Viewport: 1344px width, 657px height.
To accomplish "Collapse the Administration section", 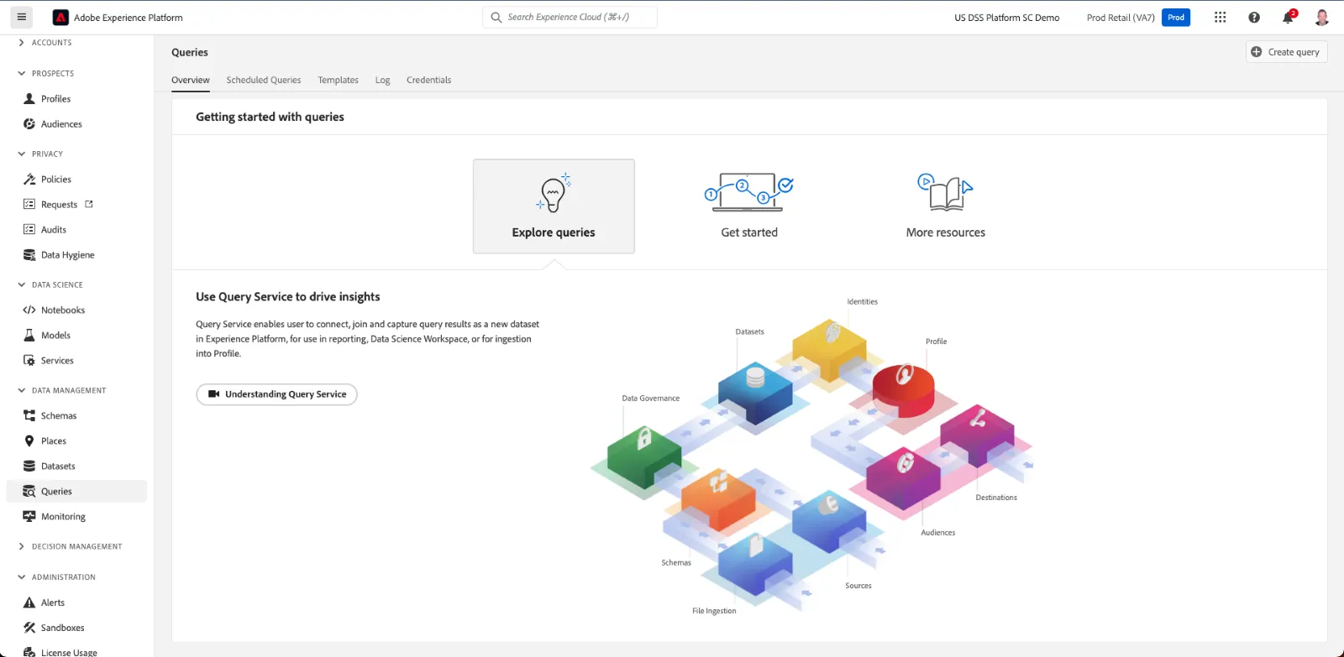I will coord(56,577).
